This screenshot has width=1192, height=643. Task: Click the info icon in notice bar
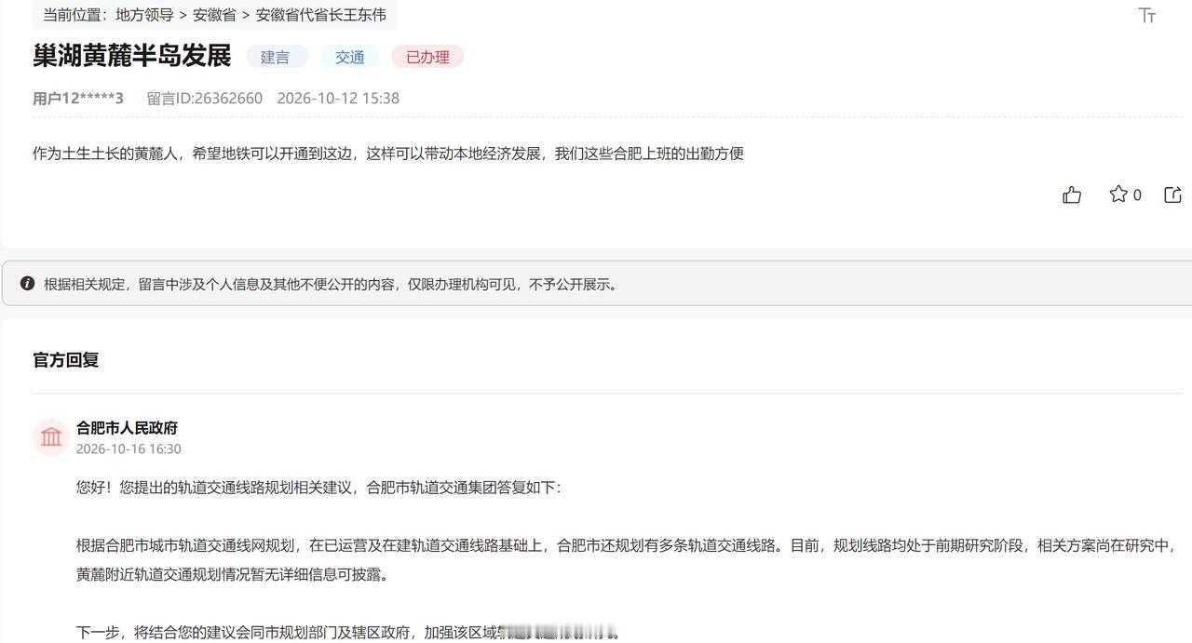pyautogui.click(x=27, y=283)
